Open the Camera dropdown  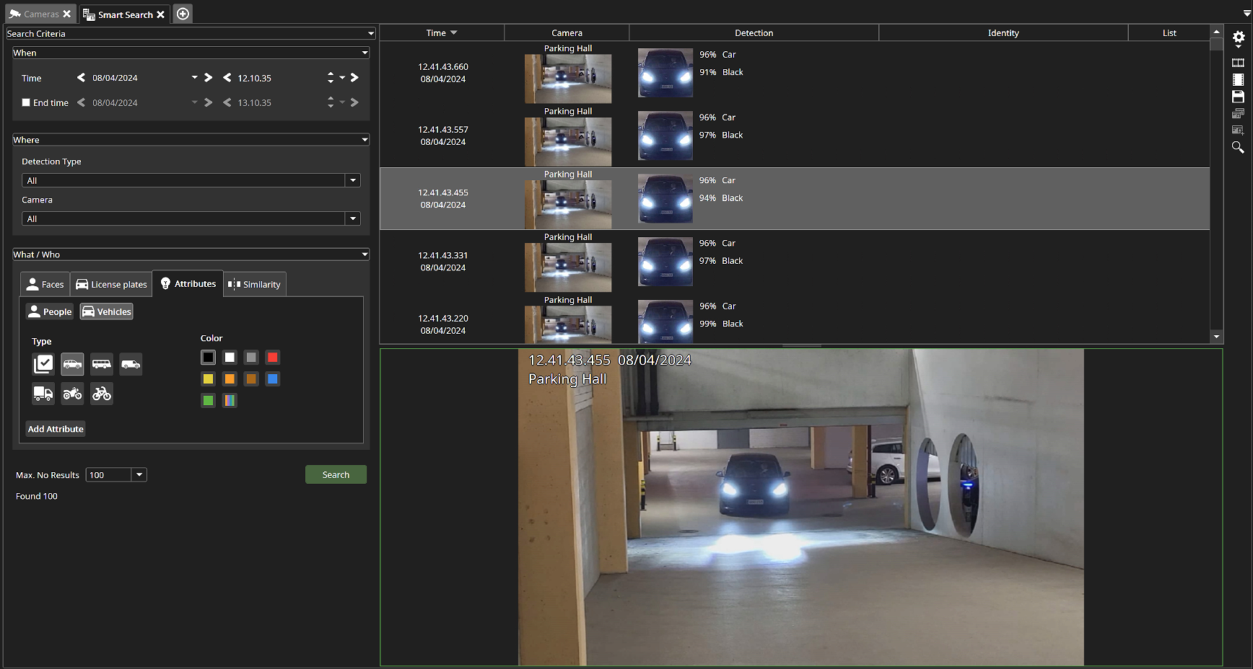[x=352, y=218]
